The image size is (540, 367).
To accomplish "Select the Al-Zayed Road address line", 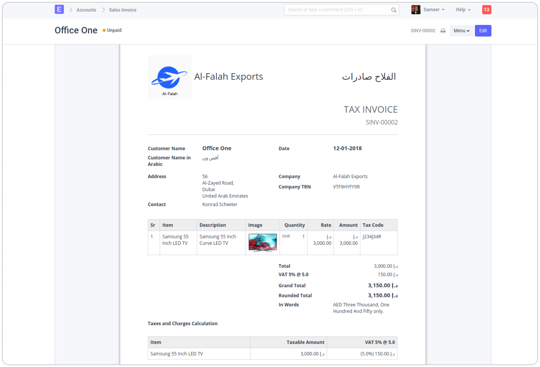I will [x=218, y=183].
